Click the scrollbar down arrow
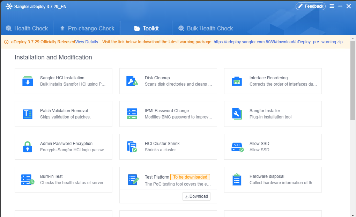This screenshot has width=356, height=217. (x=353, y=215)
